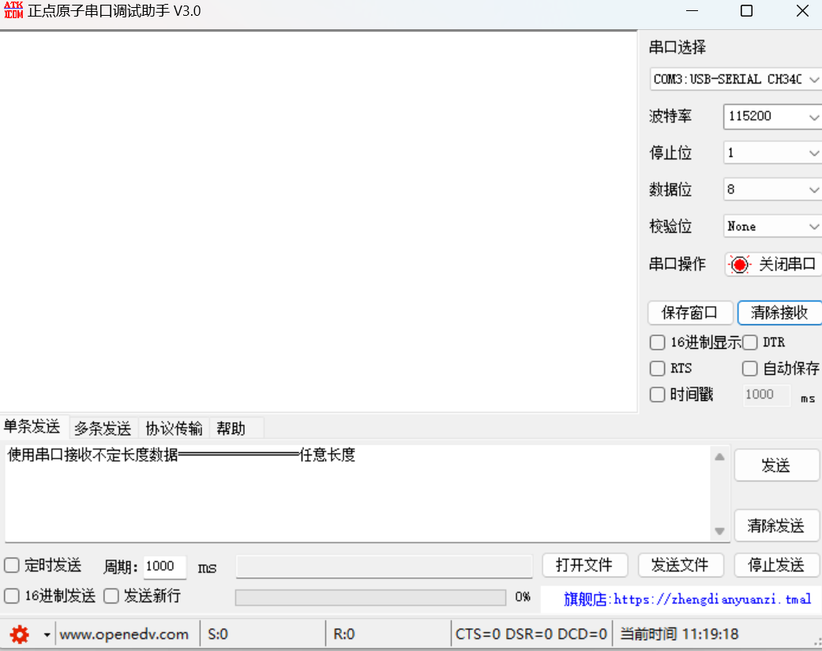
Task: Expand the 停止位 stop bits dropdown
Action: coord(772,153)
